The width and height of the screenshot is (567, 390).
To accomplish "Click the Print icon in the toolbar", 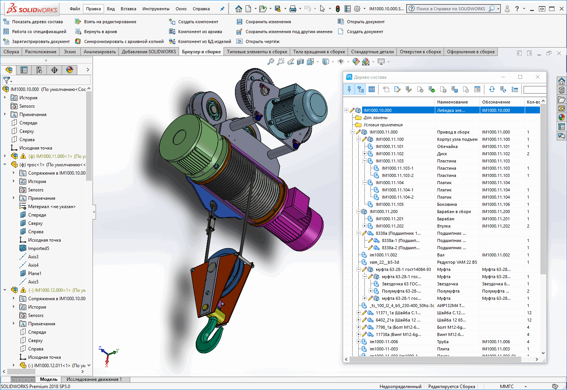I will click(292, 9).
